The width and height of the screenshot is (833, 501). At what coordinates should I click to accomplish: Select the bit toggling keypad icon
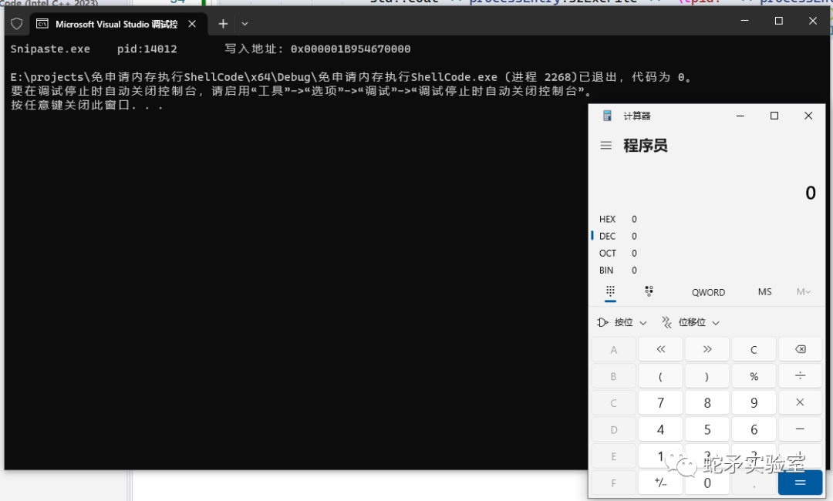tap(649, 292)
